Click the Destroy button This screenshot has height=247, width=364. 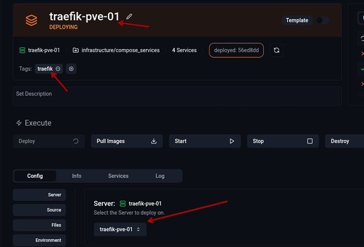tap(343, 141)
